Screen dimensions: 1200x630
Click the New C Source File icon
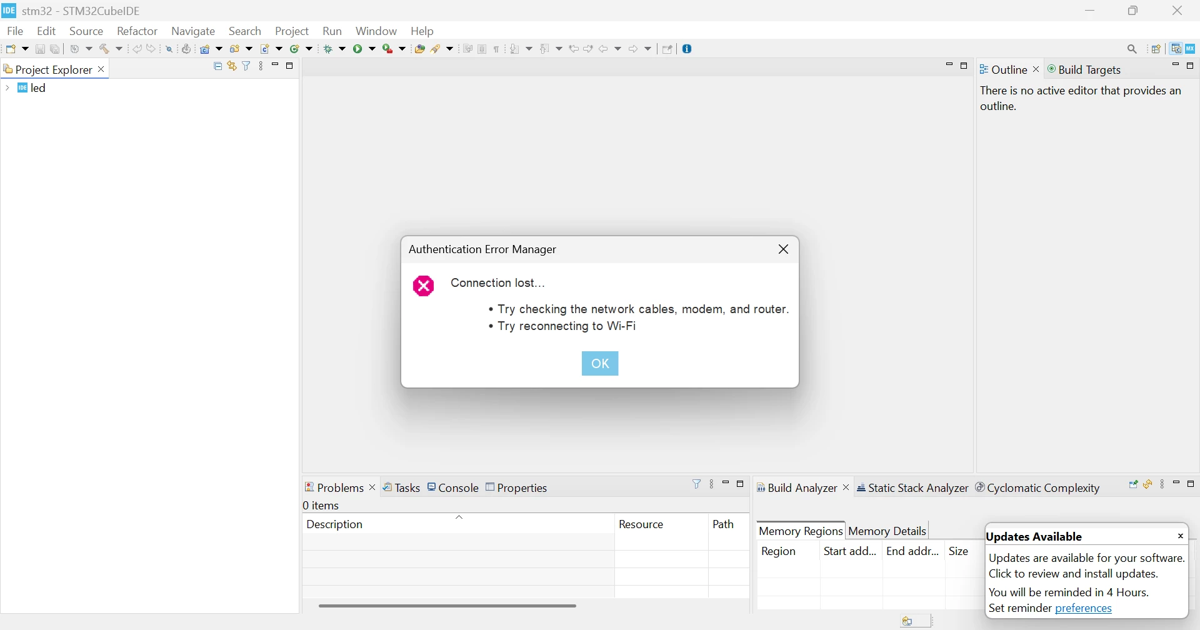click(265, 49)
